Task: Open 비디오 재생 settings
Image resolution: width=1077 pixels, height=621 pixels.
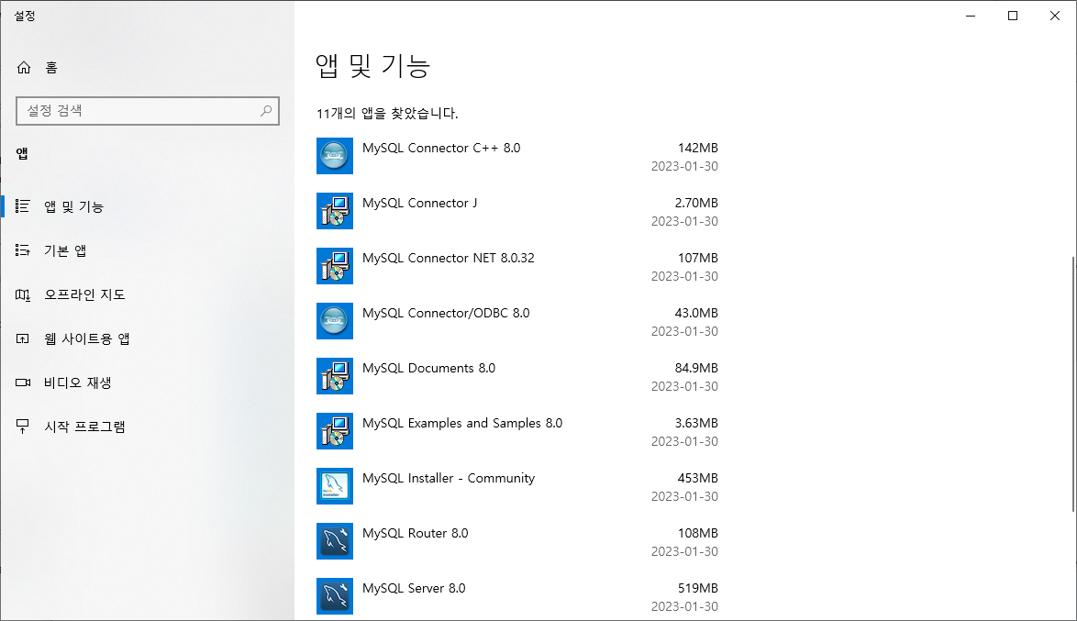Action: point(147,383)
